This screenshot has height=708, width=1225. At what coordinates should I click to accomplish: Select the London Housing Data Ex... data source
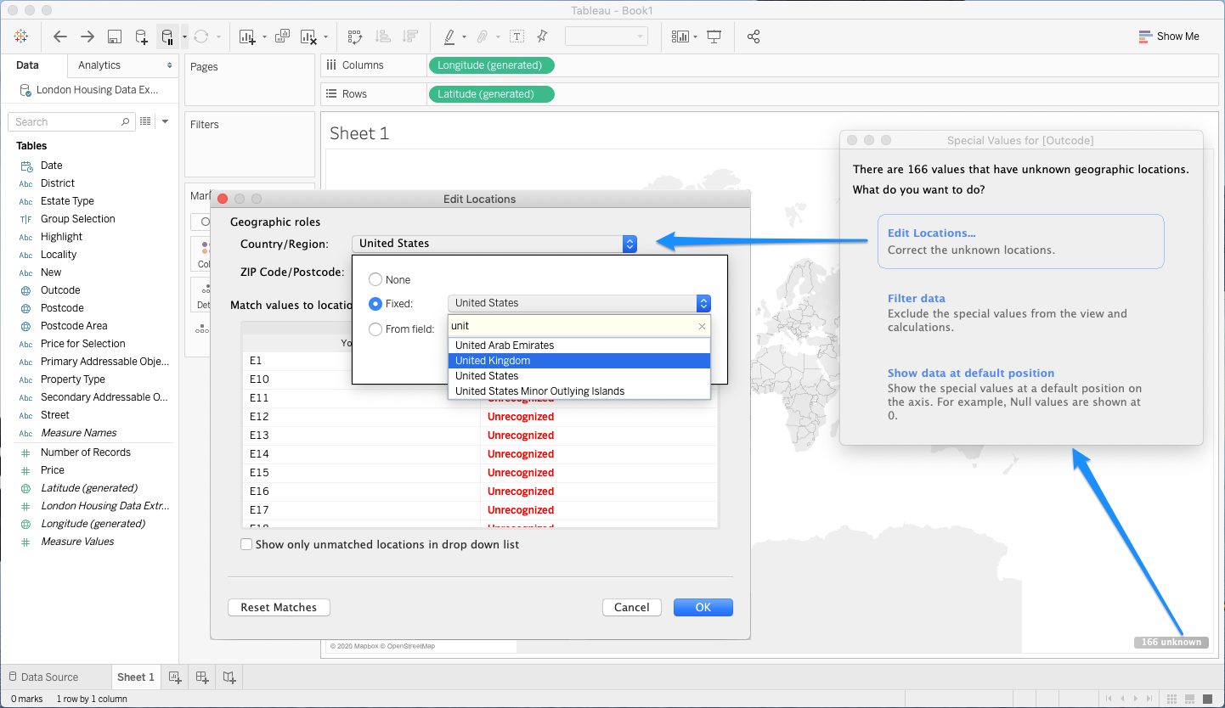pyautogui.click(x=89, y=89)
